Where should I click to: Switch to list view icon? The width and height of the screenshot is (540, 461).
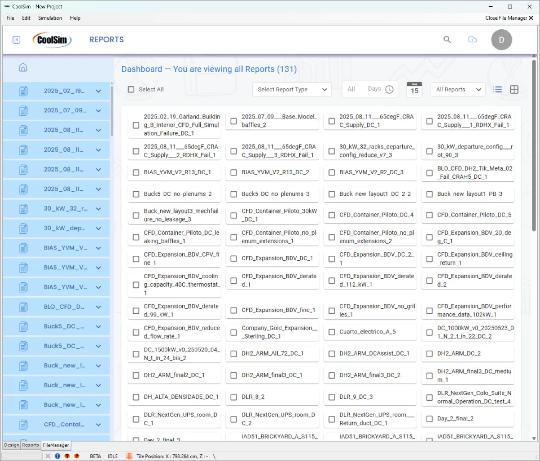click(498, 90)
